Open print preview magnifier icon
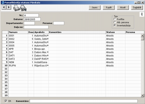Image resolution: width=145 pixels, height=104 pixels. point(23,8)
